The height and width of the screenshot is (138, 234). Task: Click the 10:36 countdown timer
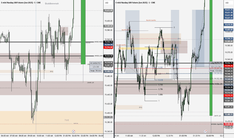(x=96, y=67)
